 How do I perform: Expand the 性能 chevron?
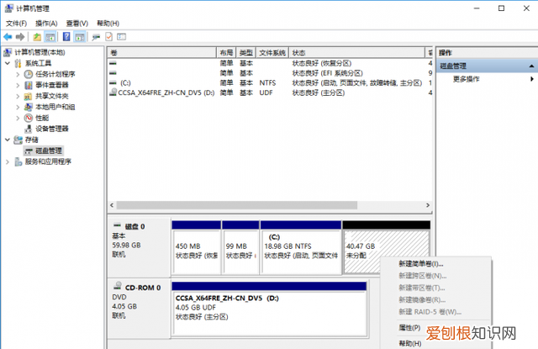pos(18,118)
